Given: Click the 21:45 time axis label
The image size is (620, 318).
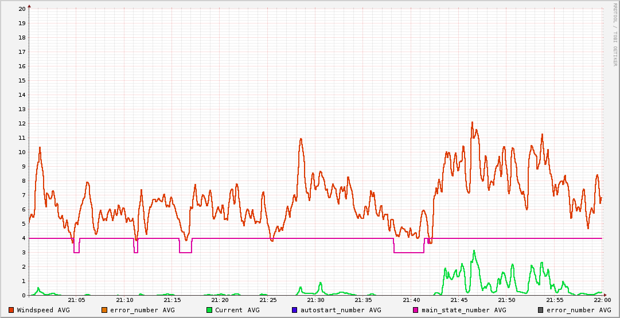Looking at the screenshot, I should click(x=459, y=300).
